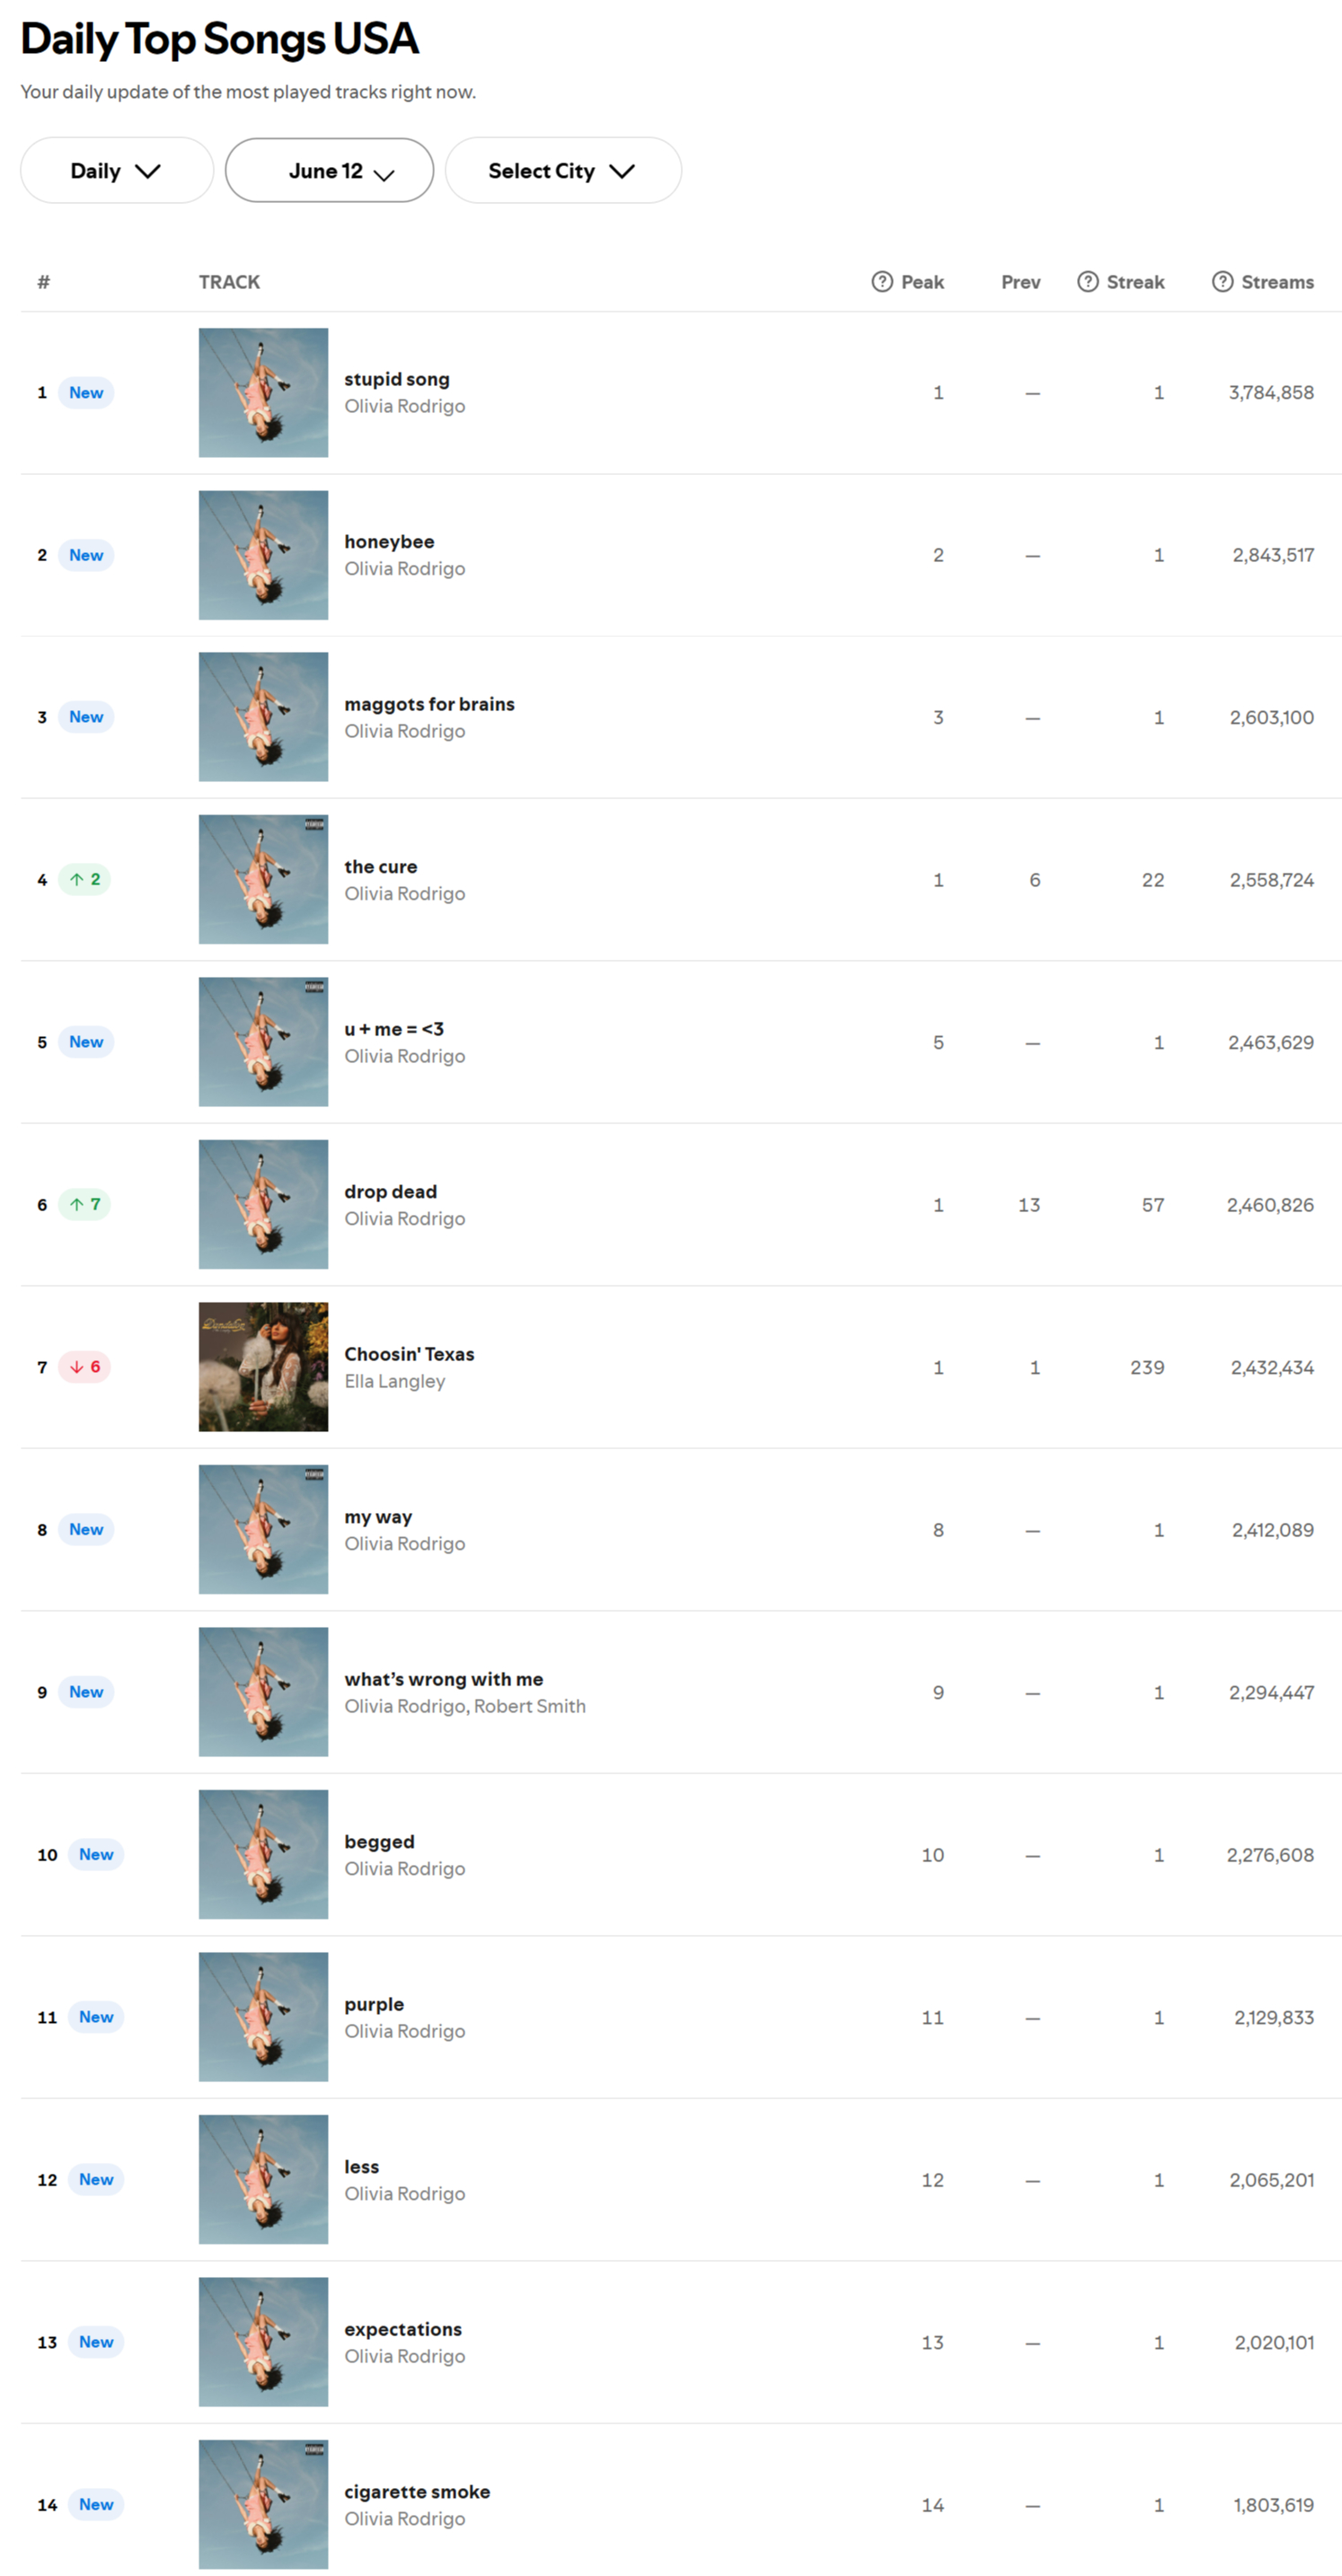Open the song title purple
Image resolution: width=1342 pixels, height=2576 pixels.
click(375, 2005)
